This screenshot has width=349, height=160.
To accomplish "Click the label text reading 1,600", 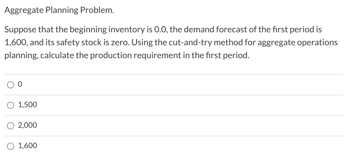I will (28, 146).
